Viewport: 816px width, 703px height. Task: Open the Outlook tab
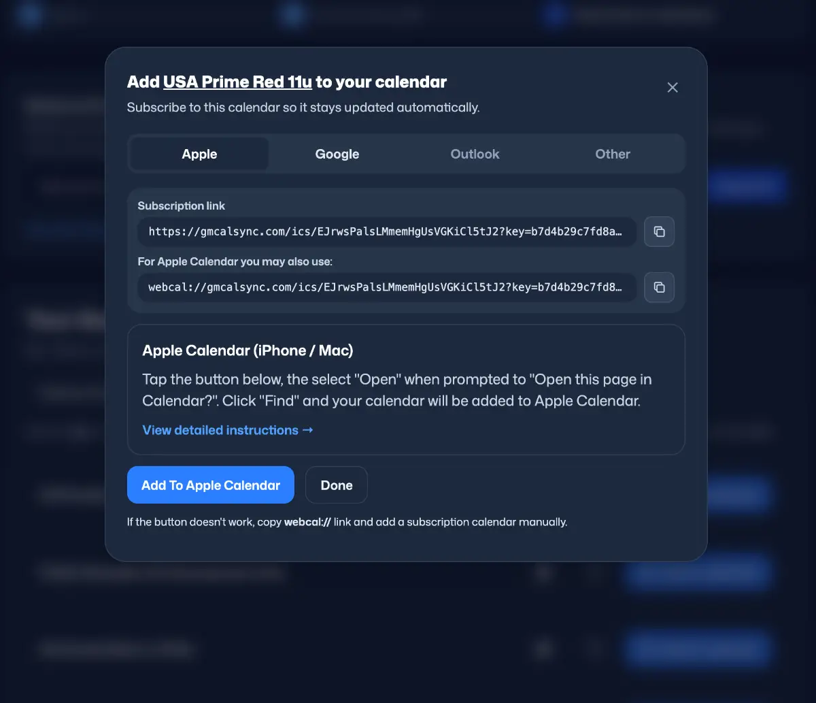click(475, 154)
